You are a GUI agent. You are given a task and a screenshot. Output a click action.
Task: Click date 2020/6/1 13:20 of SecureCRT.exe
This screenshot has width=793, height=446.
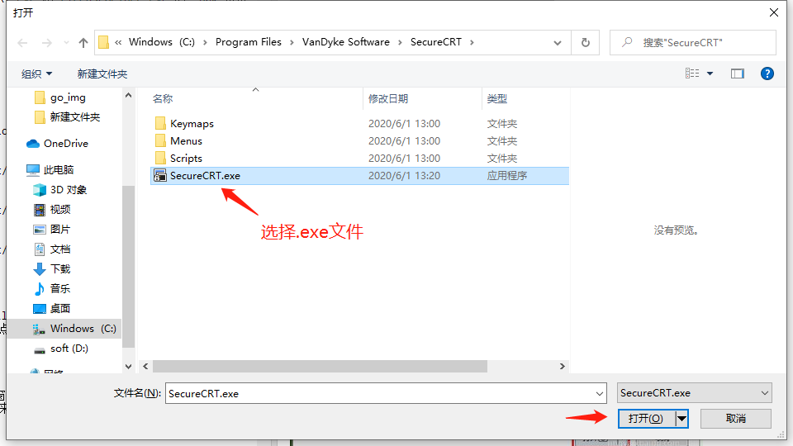404,175
